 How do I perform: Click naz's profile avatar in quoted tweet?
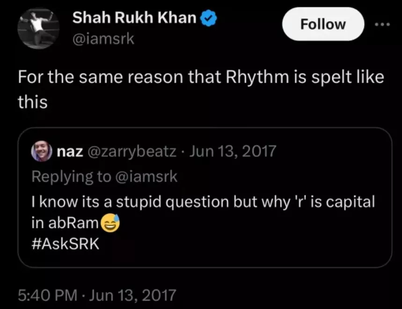pos(43,151)
